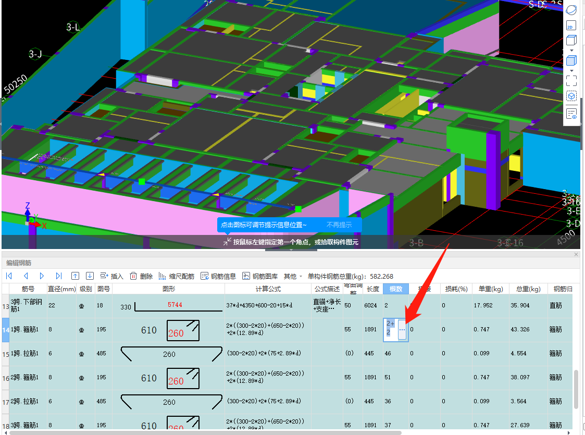Select the 公式描述 column header

(x=327, y=289)
